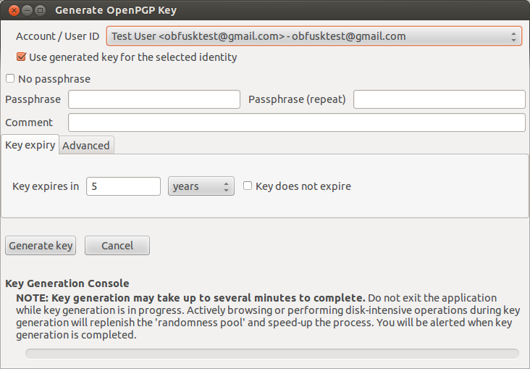Image resolution: width=530 pixels, height=369 pixels.
Task: Click the key generation progress bar
Action: pyautogui.click(x=272, y=354)
